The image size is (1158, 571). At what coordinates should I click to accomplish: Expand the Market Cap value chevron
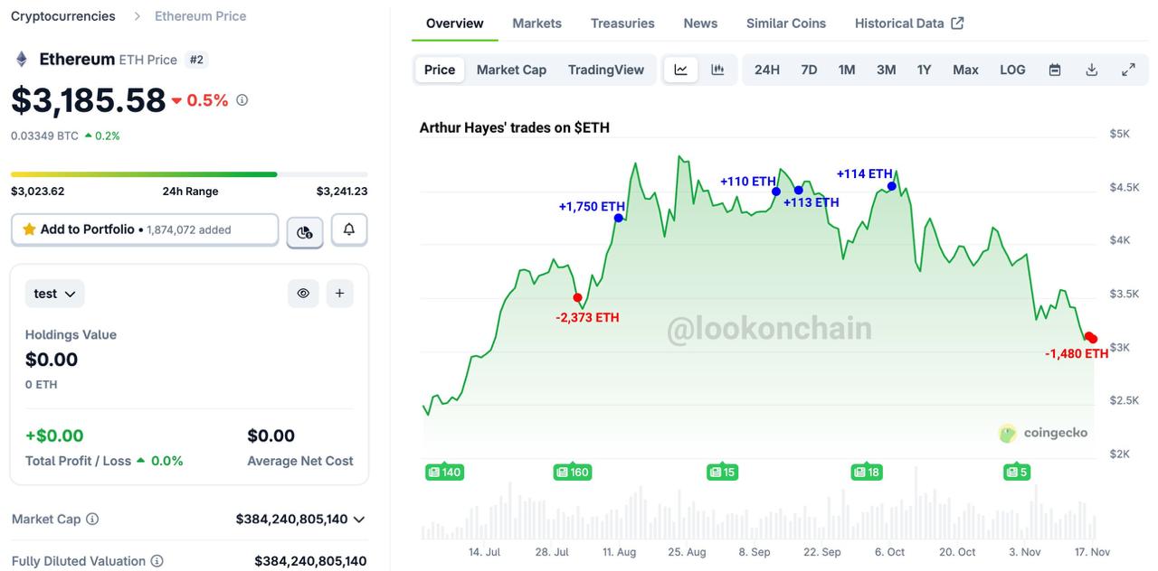tap(359, 520)
